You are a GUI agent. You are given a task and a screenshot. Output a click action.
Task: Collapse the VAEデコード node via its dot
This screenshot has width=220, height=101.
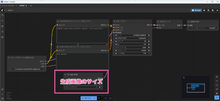(158, 22)
